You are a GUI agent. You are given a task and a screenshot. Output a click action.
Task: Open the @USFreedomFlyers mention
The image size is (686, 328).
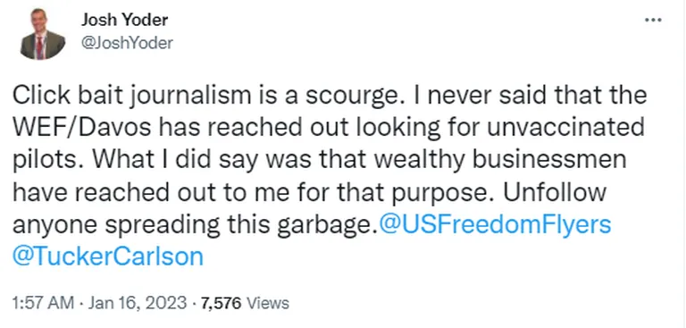tap(493, 225)
